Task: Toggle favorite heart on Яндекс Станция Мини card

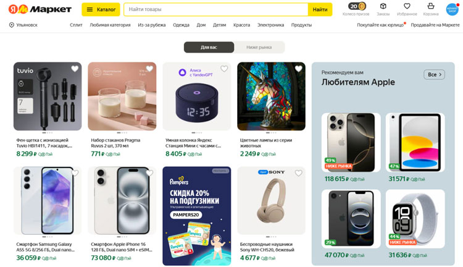Action: [224, 69]
